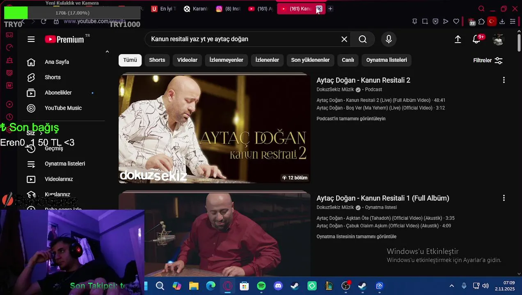Viewport: 522px width, 295px height.
Task: Open the upload/create button in the YouTube header
Action: coord(458,39)
